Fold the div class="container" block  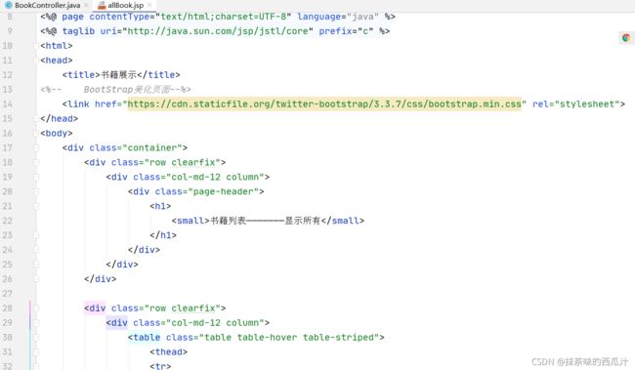coord(36,147)
